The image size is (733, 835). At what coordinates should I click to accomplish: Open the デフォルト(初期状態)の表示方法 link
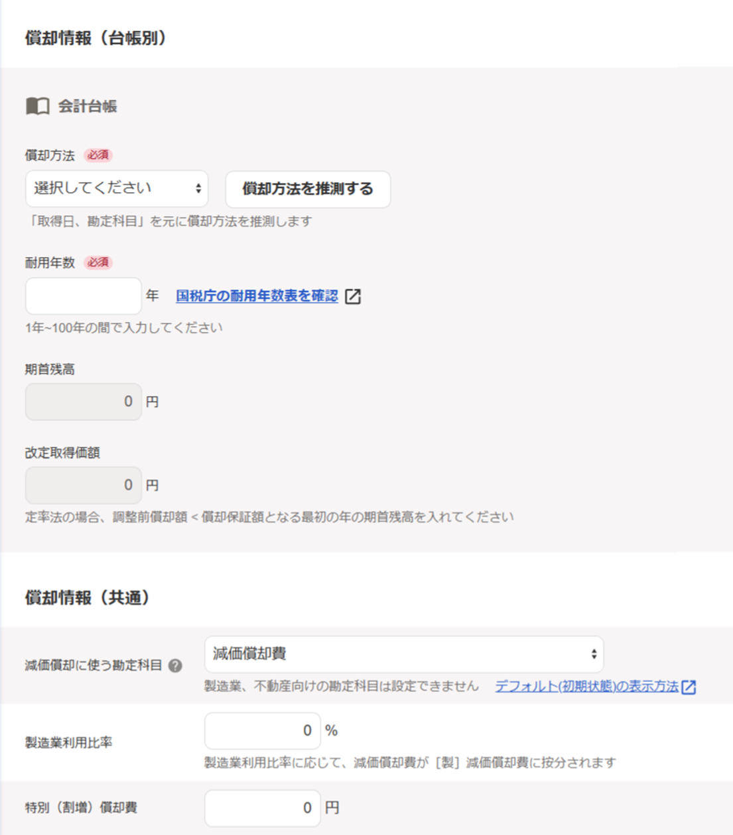(586, 687)
